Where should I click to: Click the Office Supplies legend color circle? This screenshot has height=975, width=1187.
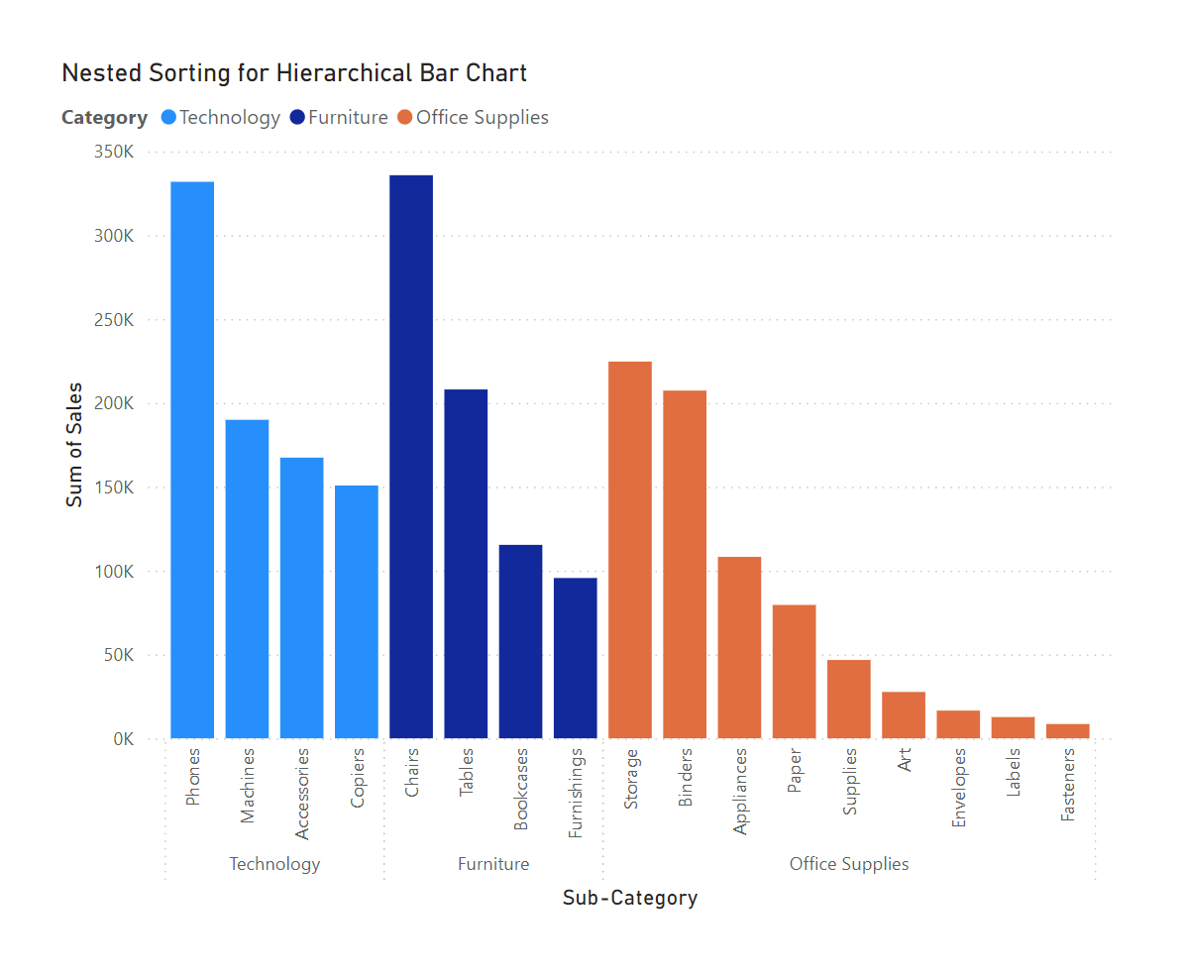(405, 118)
